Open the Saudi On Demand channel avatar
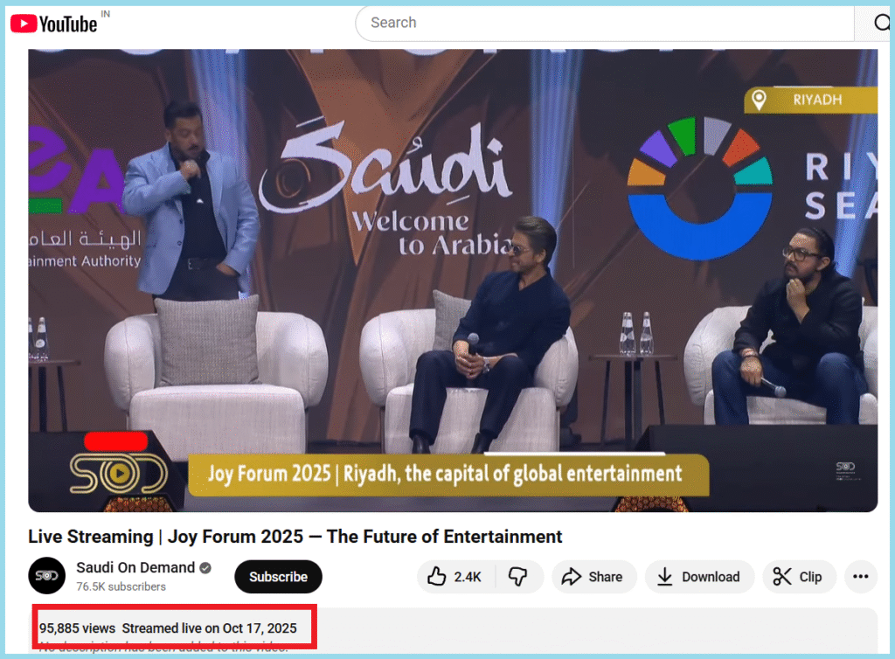 pyautogui.click(x=47, y=576)
